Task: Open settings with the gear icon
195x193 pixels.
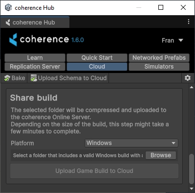Action: [188, 78]
